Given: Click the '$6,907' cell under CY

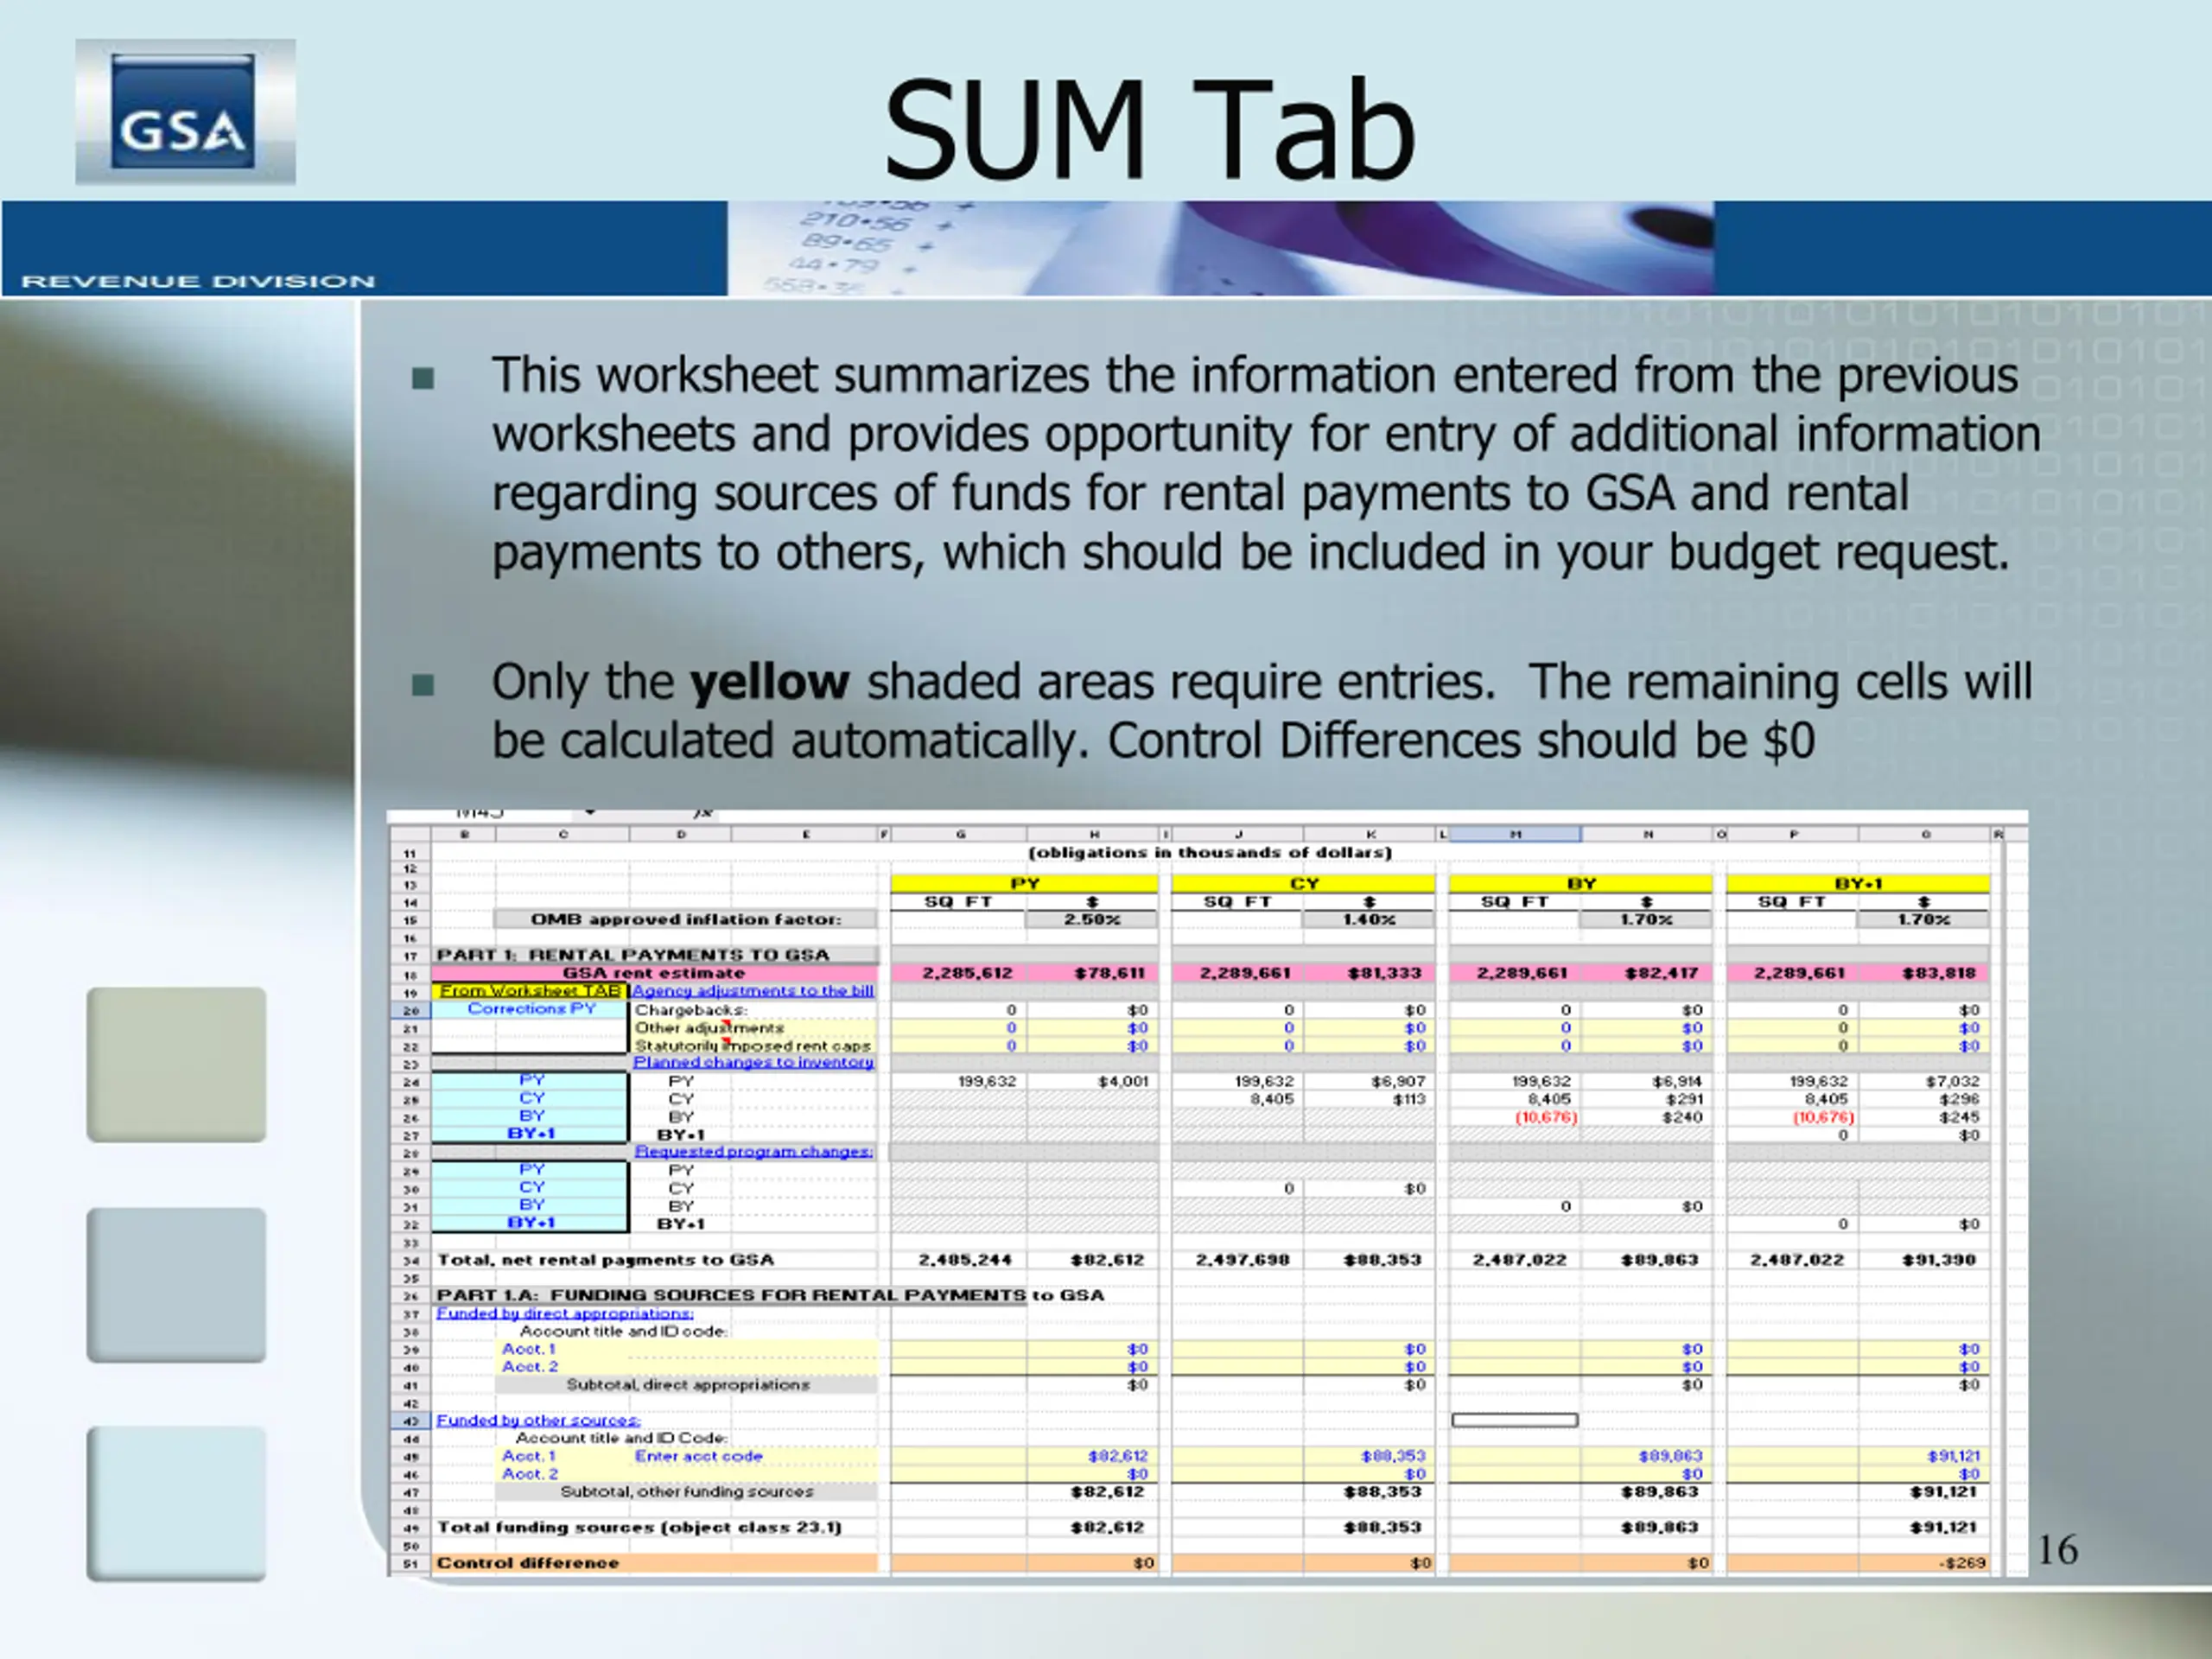Looking at the screenshot, I should click(x=1369, y=1081).
